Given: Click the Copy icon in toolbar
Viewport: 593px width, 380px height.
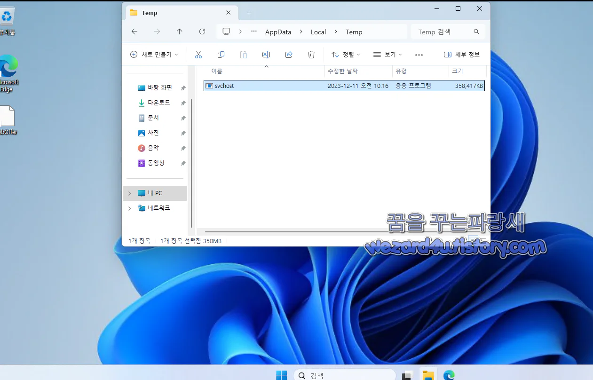Looking at the screenshot, I should pyautogui.click(x=221, y=55).
